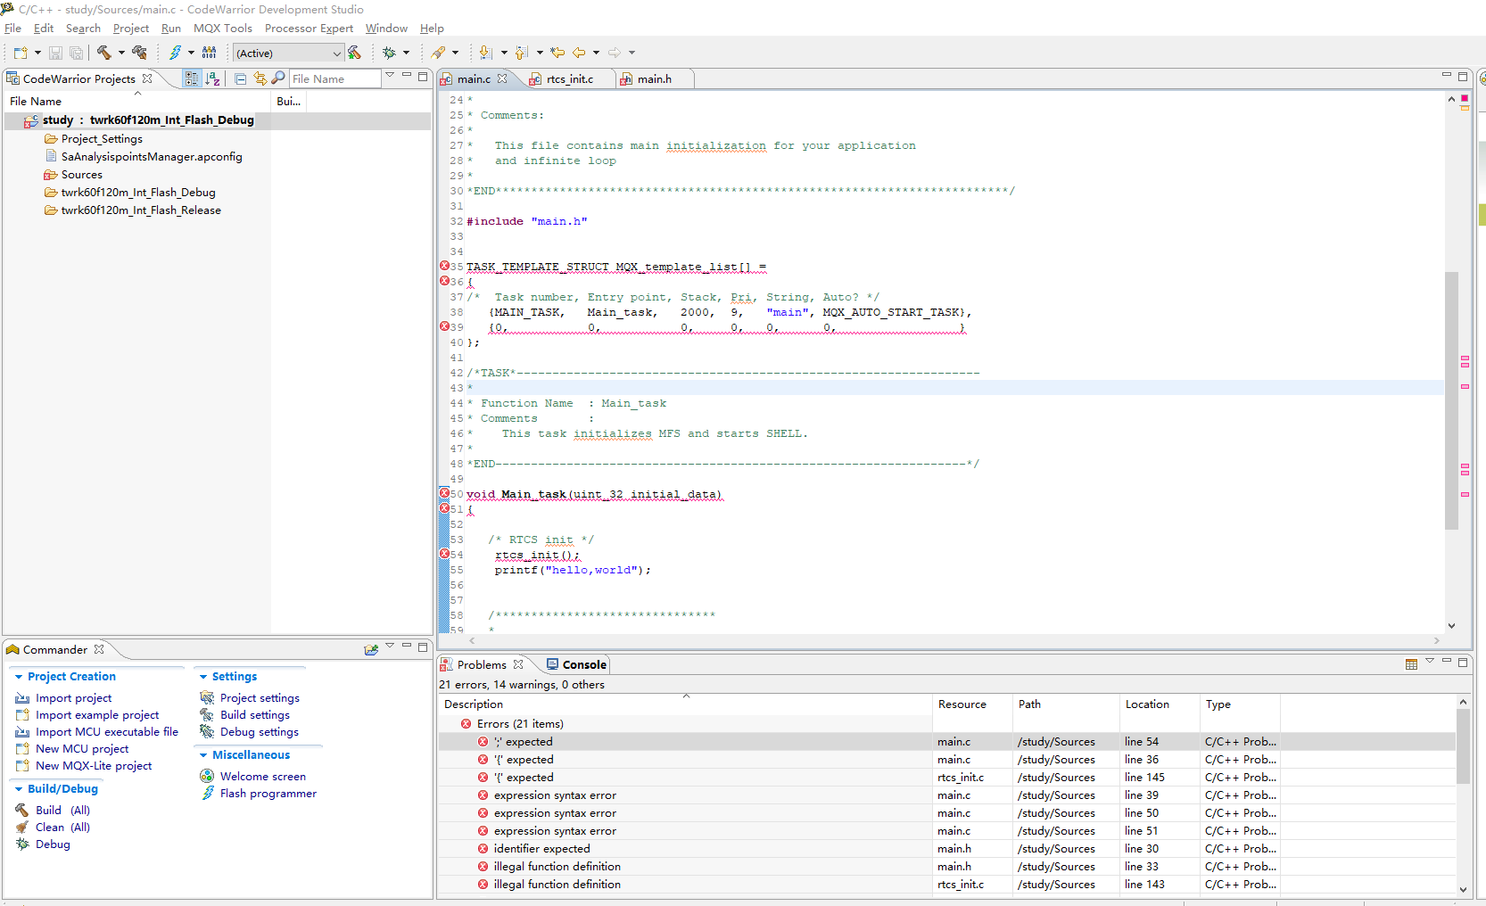The height and width of the screenshot is (906, 1486).
Task: Switch to the rtcs_init.c editor tab
Action: point(569,79)
